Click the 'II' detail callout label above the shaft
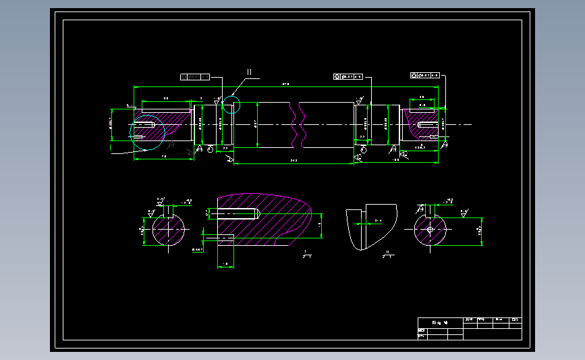The width and height of the screenshot is (585, 360). [249, 72]
